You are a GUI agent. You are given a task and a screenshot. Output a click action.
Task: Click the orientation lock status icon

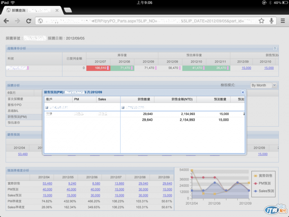[x=264, y=3]
